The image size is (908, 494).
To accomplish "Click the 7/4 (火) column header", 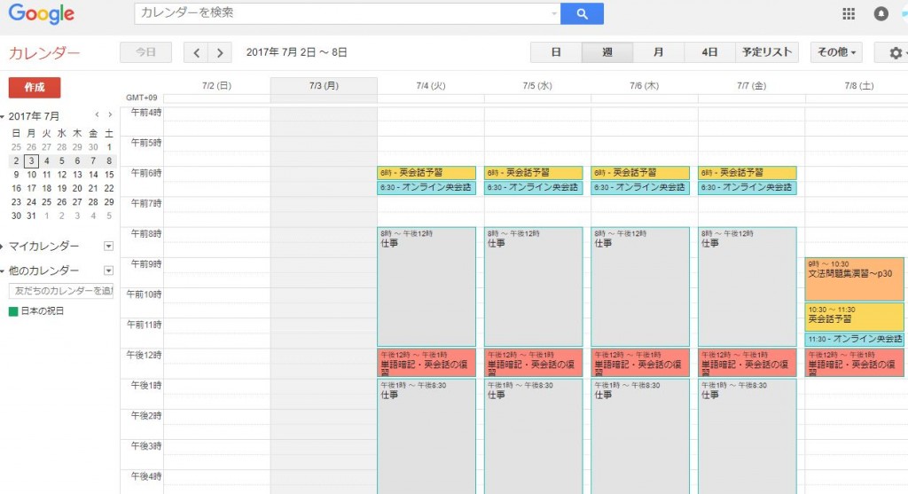I will pos(430,86).
